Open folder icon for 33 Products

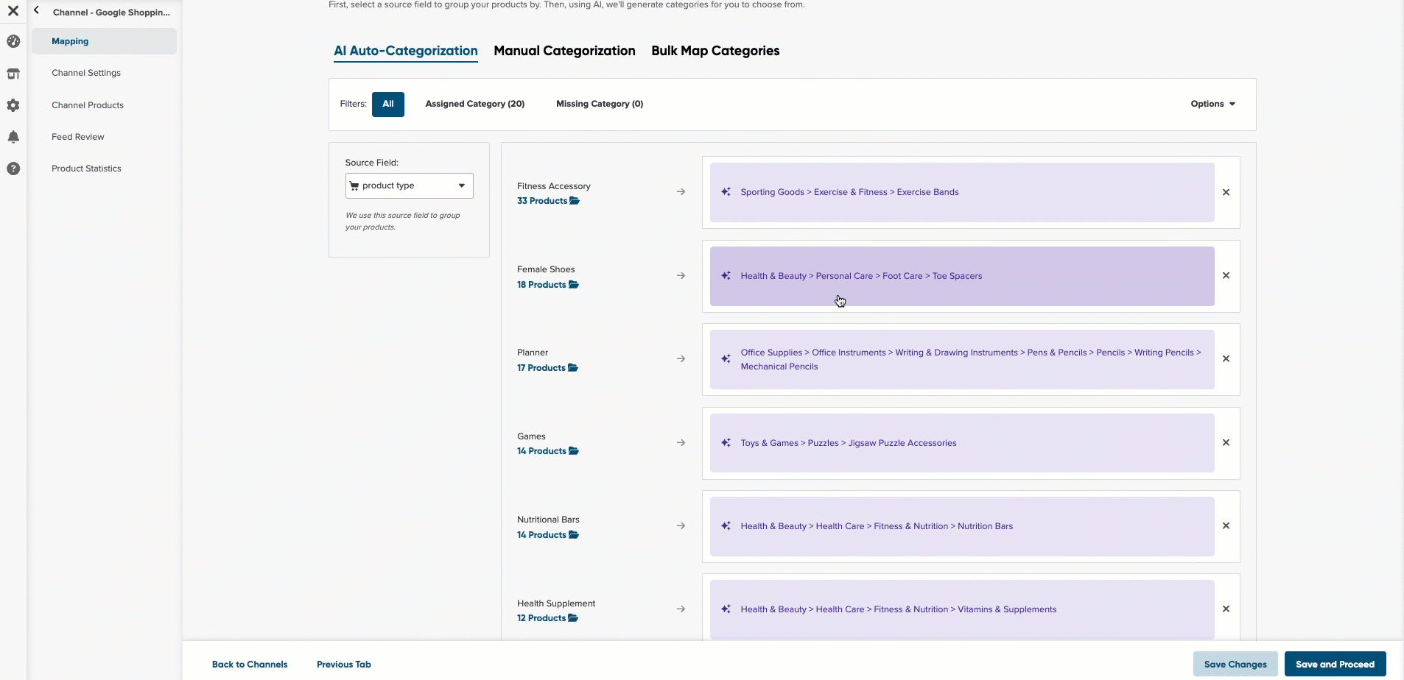[x=575, y=201]
